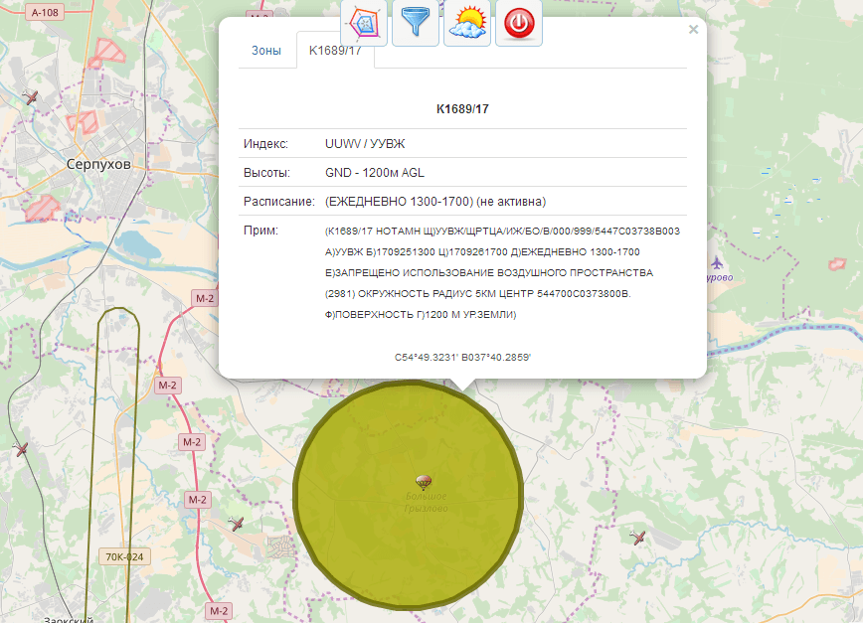This screenshot has width=863, height=623.
Task: Click red zone polygon southwest of Серпухов
Action: pos(43,208)
